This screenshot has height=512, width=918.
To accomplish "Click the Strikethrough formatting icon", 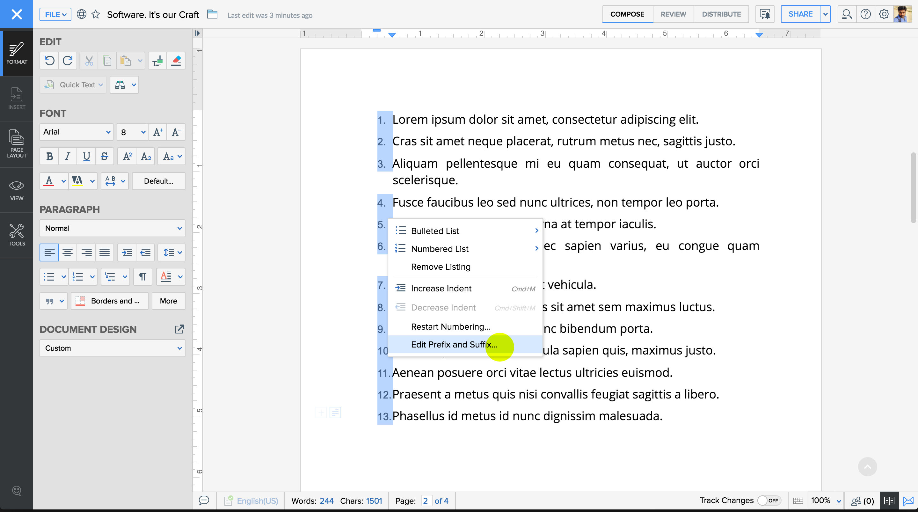I will pos(104,157).
